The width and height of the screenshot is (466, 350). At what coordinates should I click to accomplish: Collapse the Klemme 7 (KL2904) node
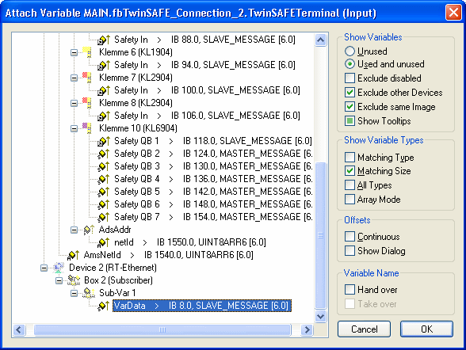tap(74, 78)
